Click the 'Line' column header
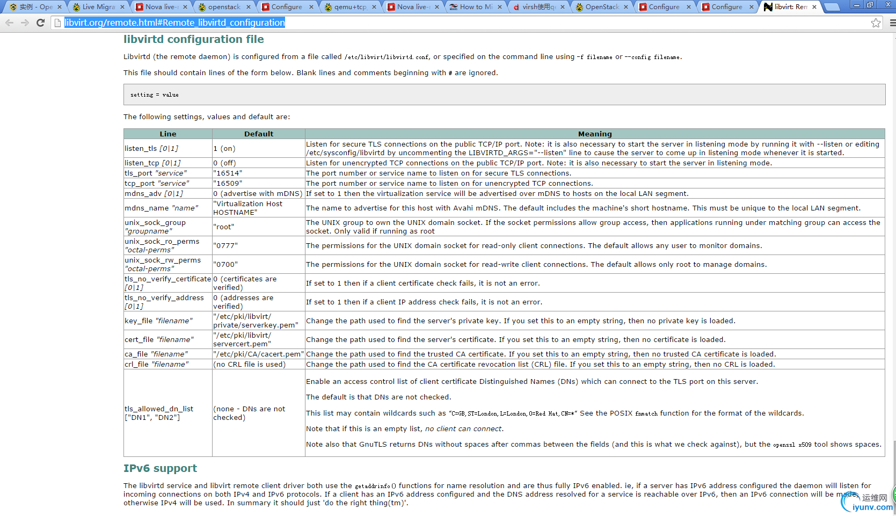 [168, 134]
